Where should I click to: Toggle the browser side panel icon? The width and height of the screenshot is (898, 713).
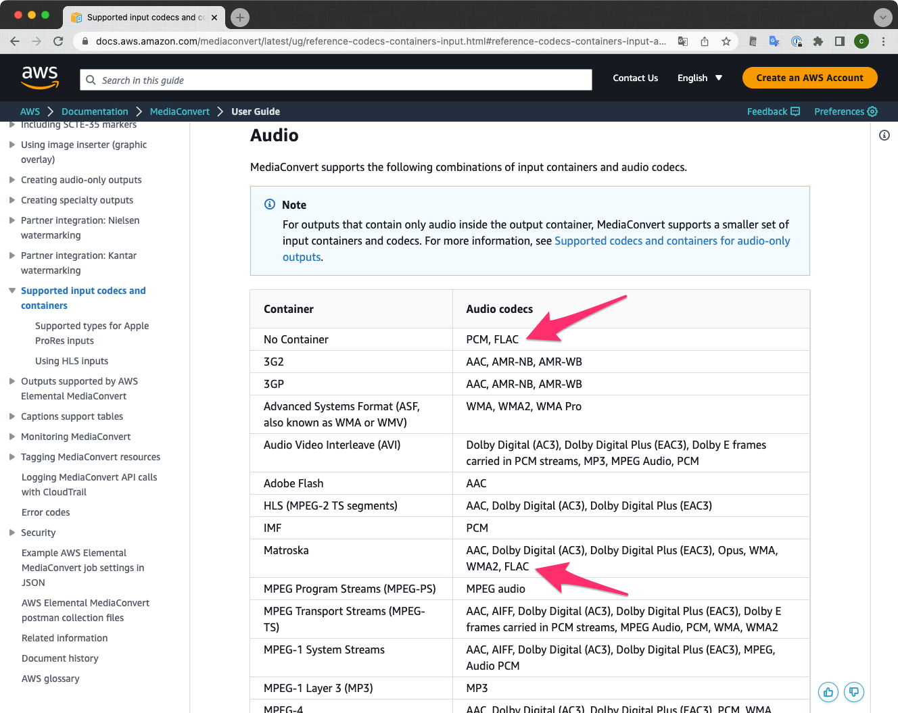840,41
